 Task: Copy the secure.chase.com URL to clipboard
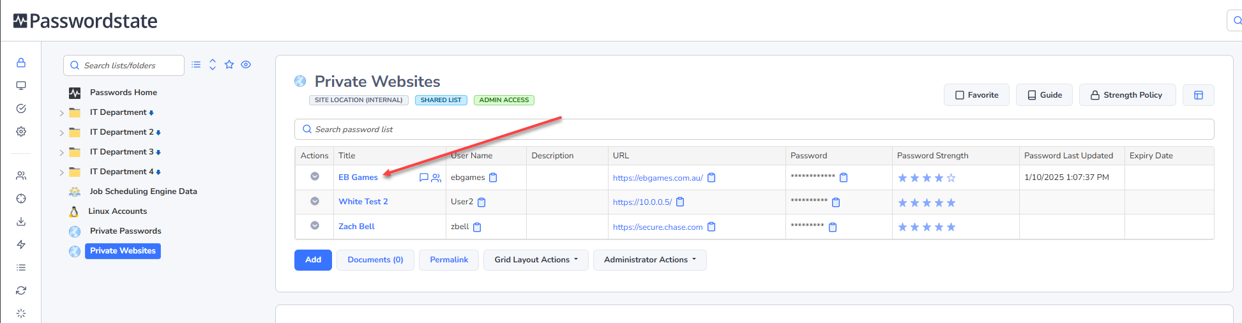[x=711, y=227]
